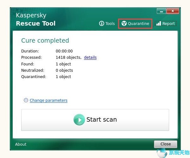
Task: Click the Quarantined label
Action: click(x=34, y=77)
